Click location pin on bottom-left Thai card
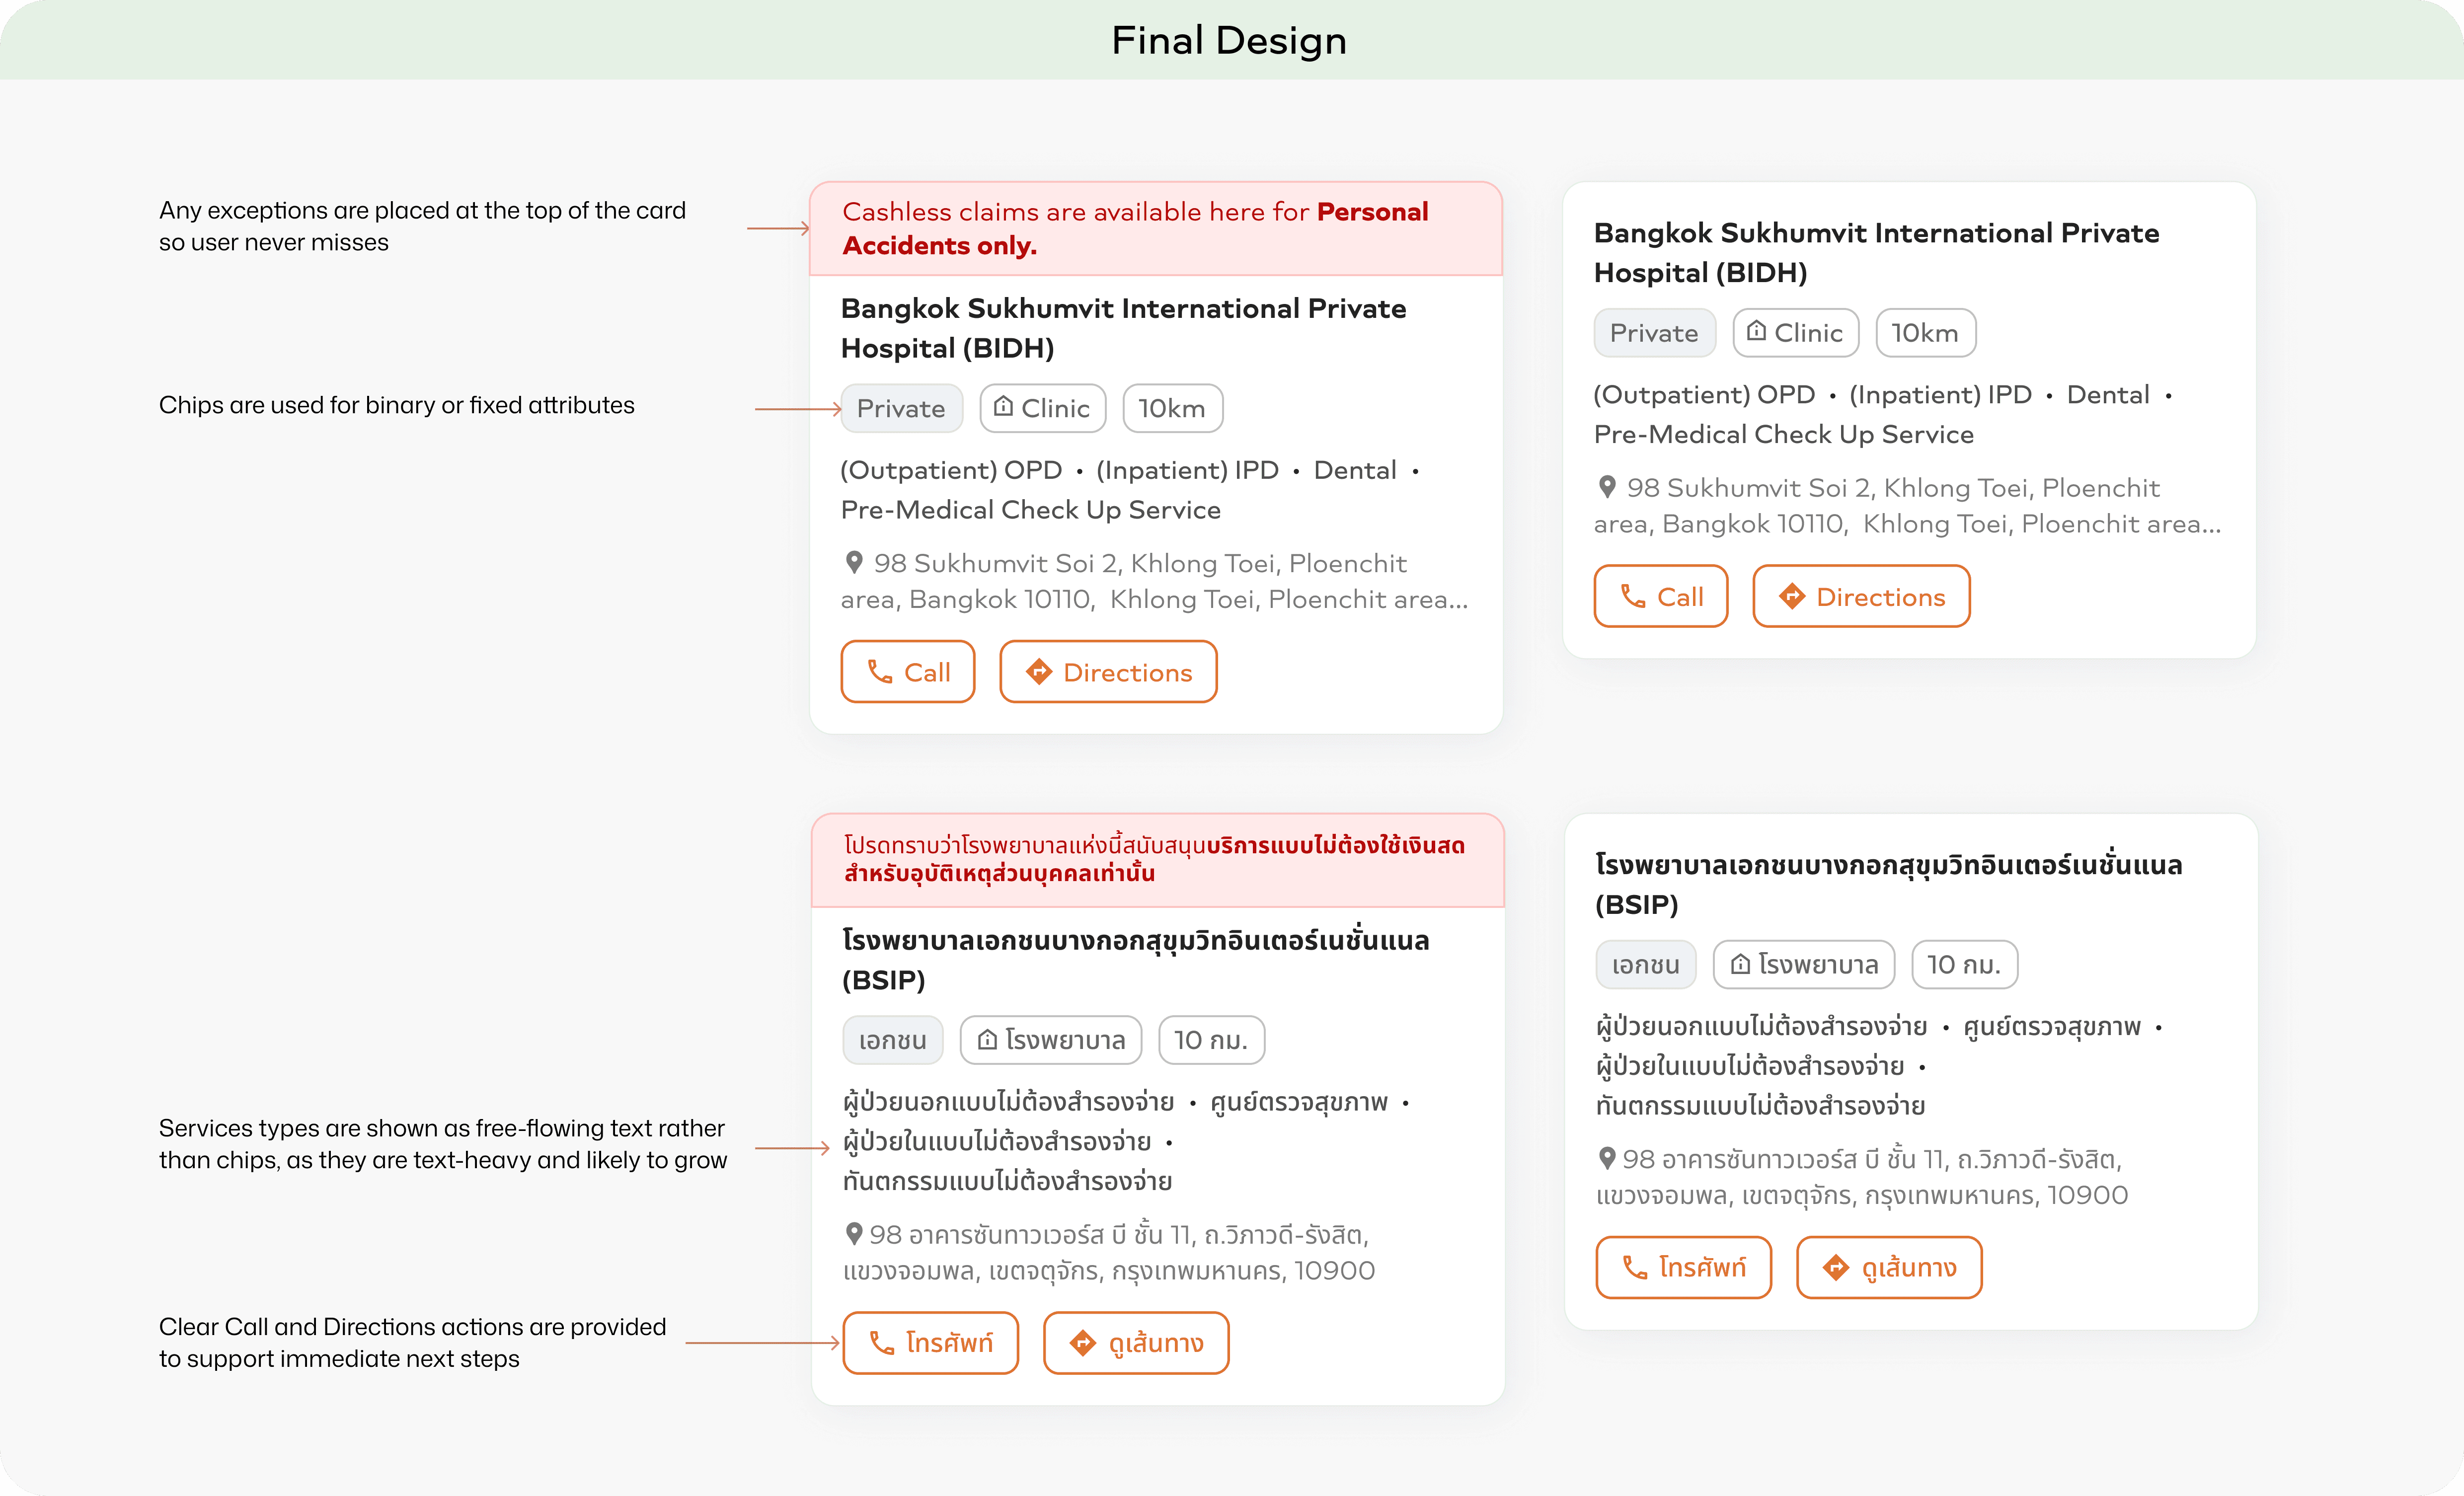 click(x=854, y=1234)
